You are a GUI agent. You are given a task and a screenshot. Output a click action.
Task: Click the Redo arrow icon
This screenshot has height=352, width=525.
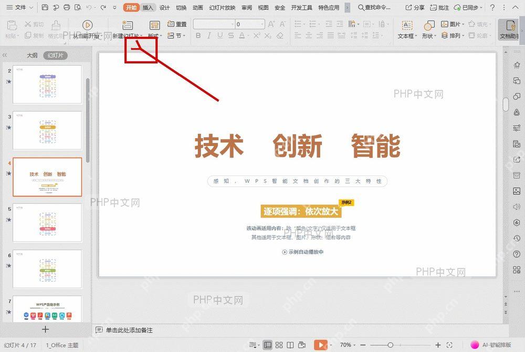click(103, 7)
